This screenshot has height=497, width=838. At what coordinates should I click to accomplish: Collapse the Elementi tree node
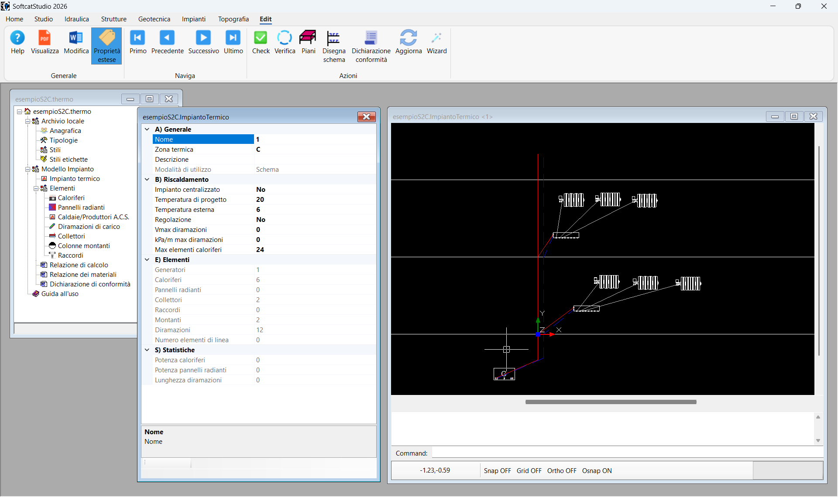tap(36, 188)
